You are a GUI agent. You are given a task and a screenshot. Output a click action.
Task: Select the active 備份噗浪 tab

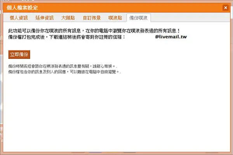pyautogui.click(x=139, y=18)
